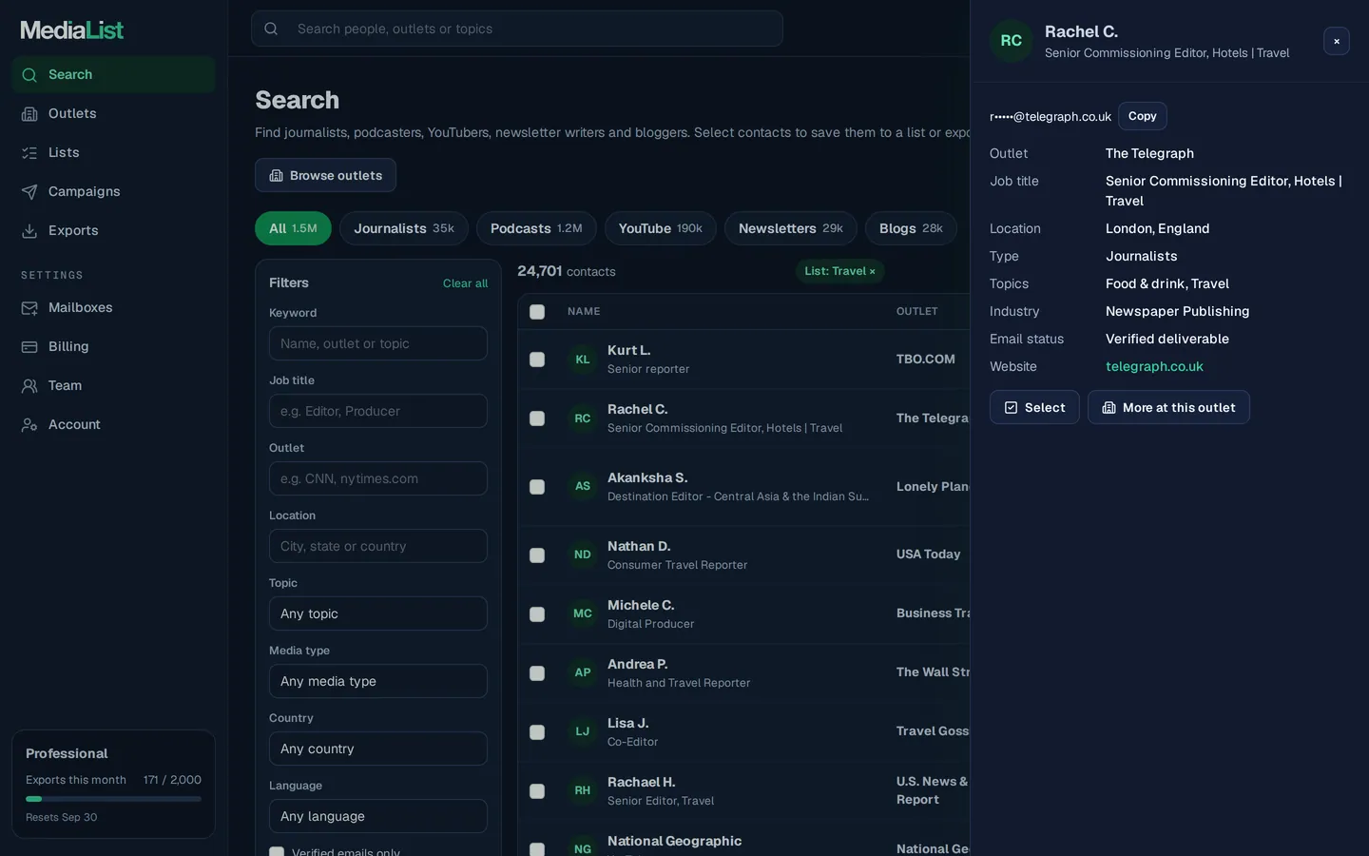Viewport: 1369px width, 856px height.
Task: Select the All 1.5M tab
Action: click(293, 228)
